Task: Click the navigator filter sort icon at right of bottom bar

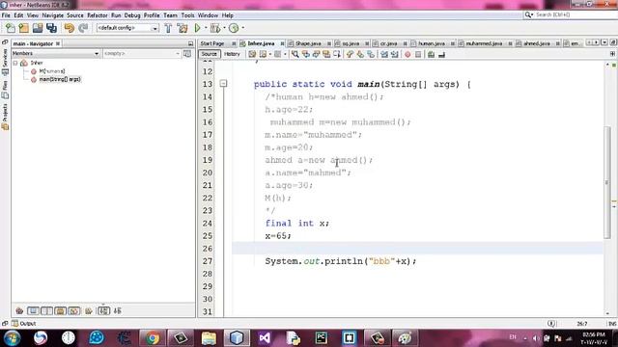Action: 118,310
